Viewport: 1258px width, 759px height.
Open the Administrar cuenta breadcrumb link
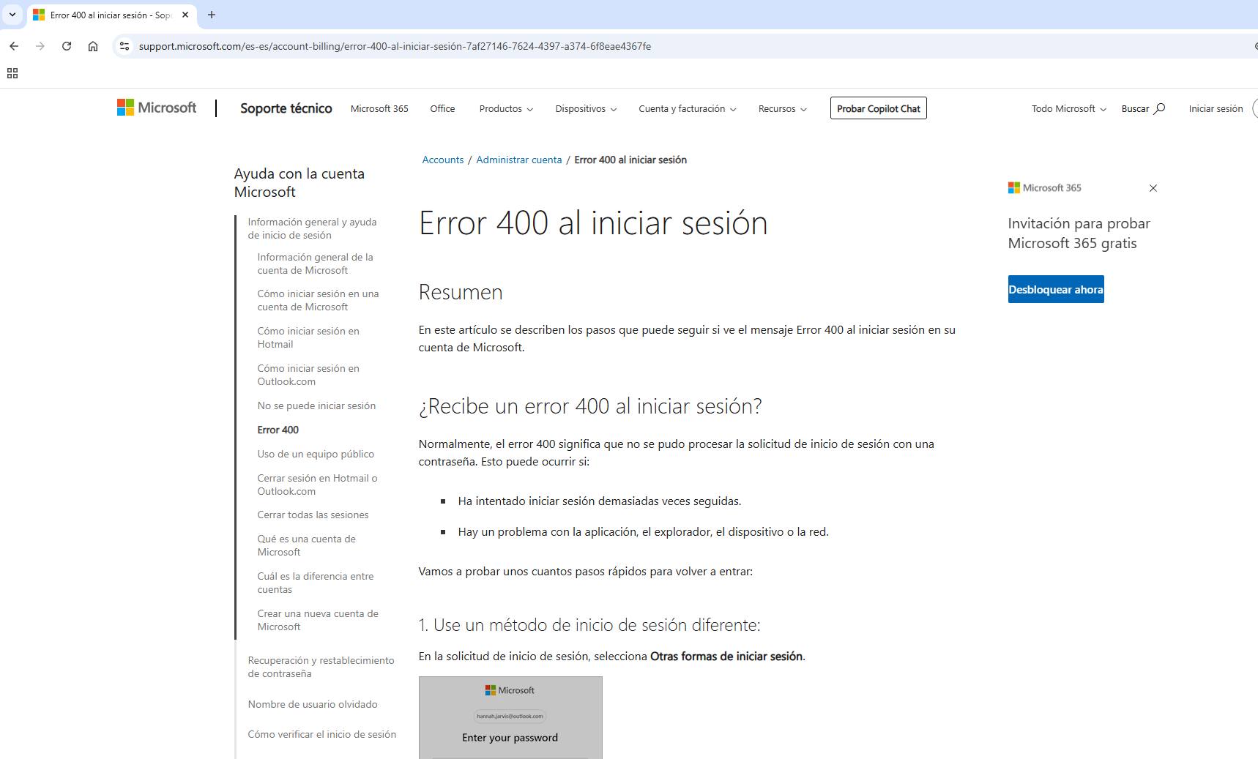(x=519, y=160)
